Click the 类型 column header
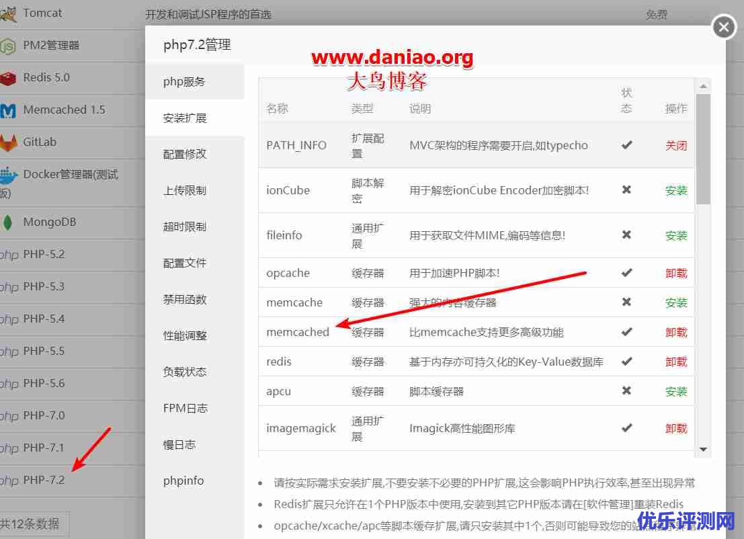This screenshot has width=744, height=539. pos(362,109)
